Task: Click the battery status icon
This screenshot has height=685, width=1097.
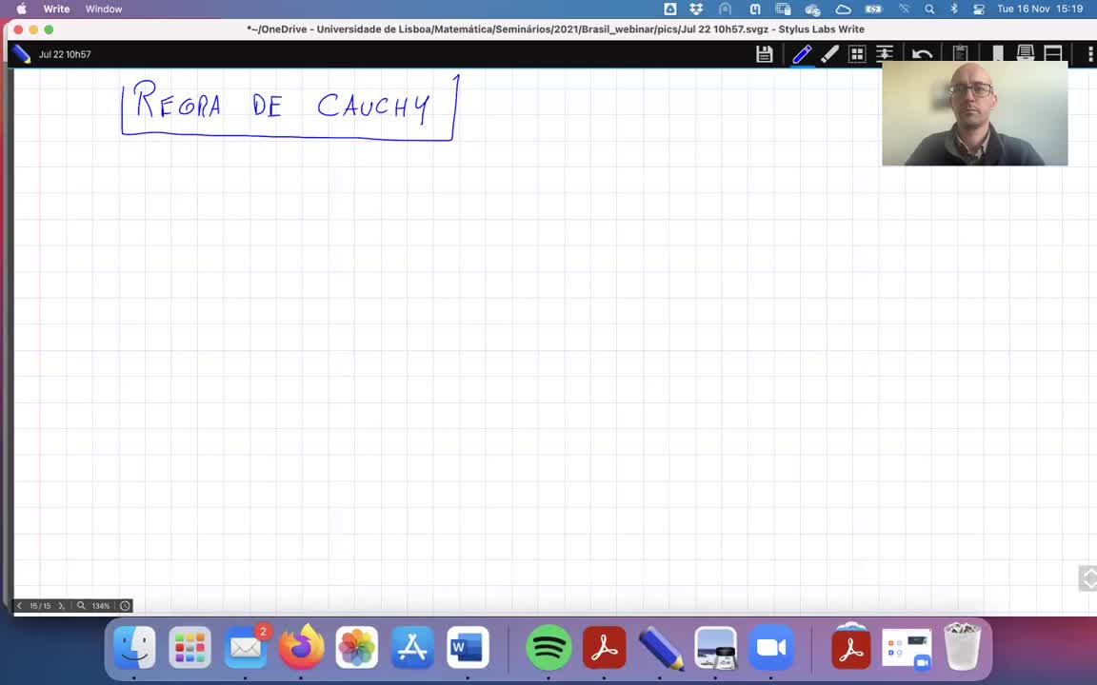Action: pos(873,10)
